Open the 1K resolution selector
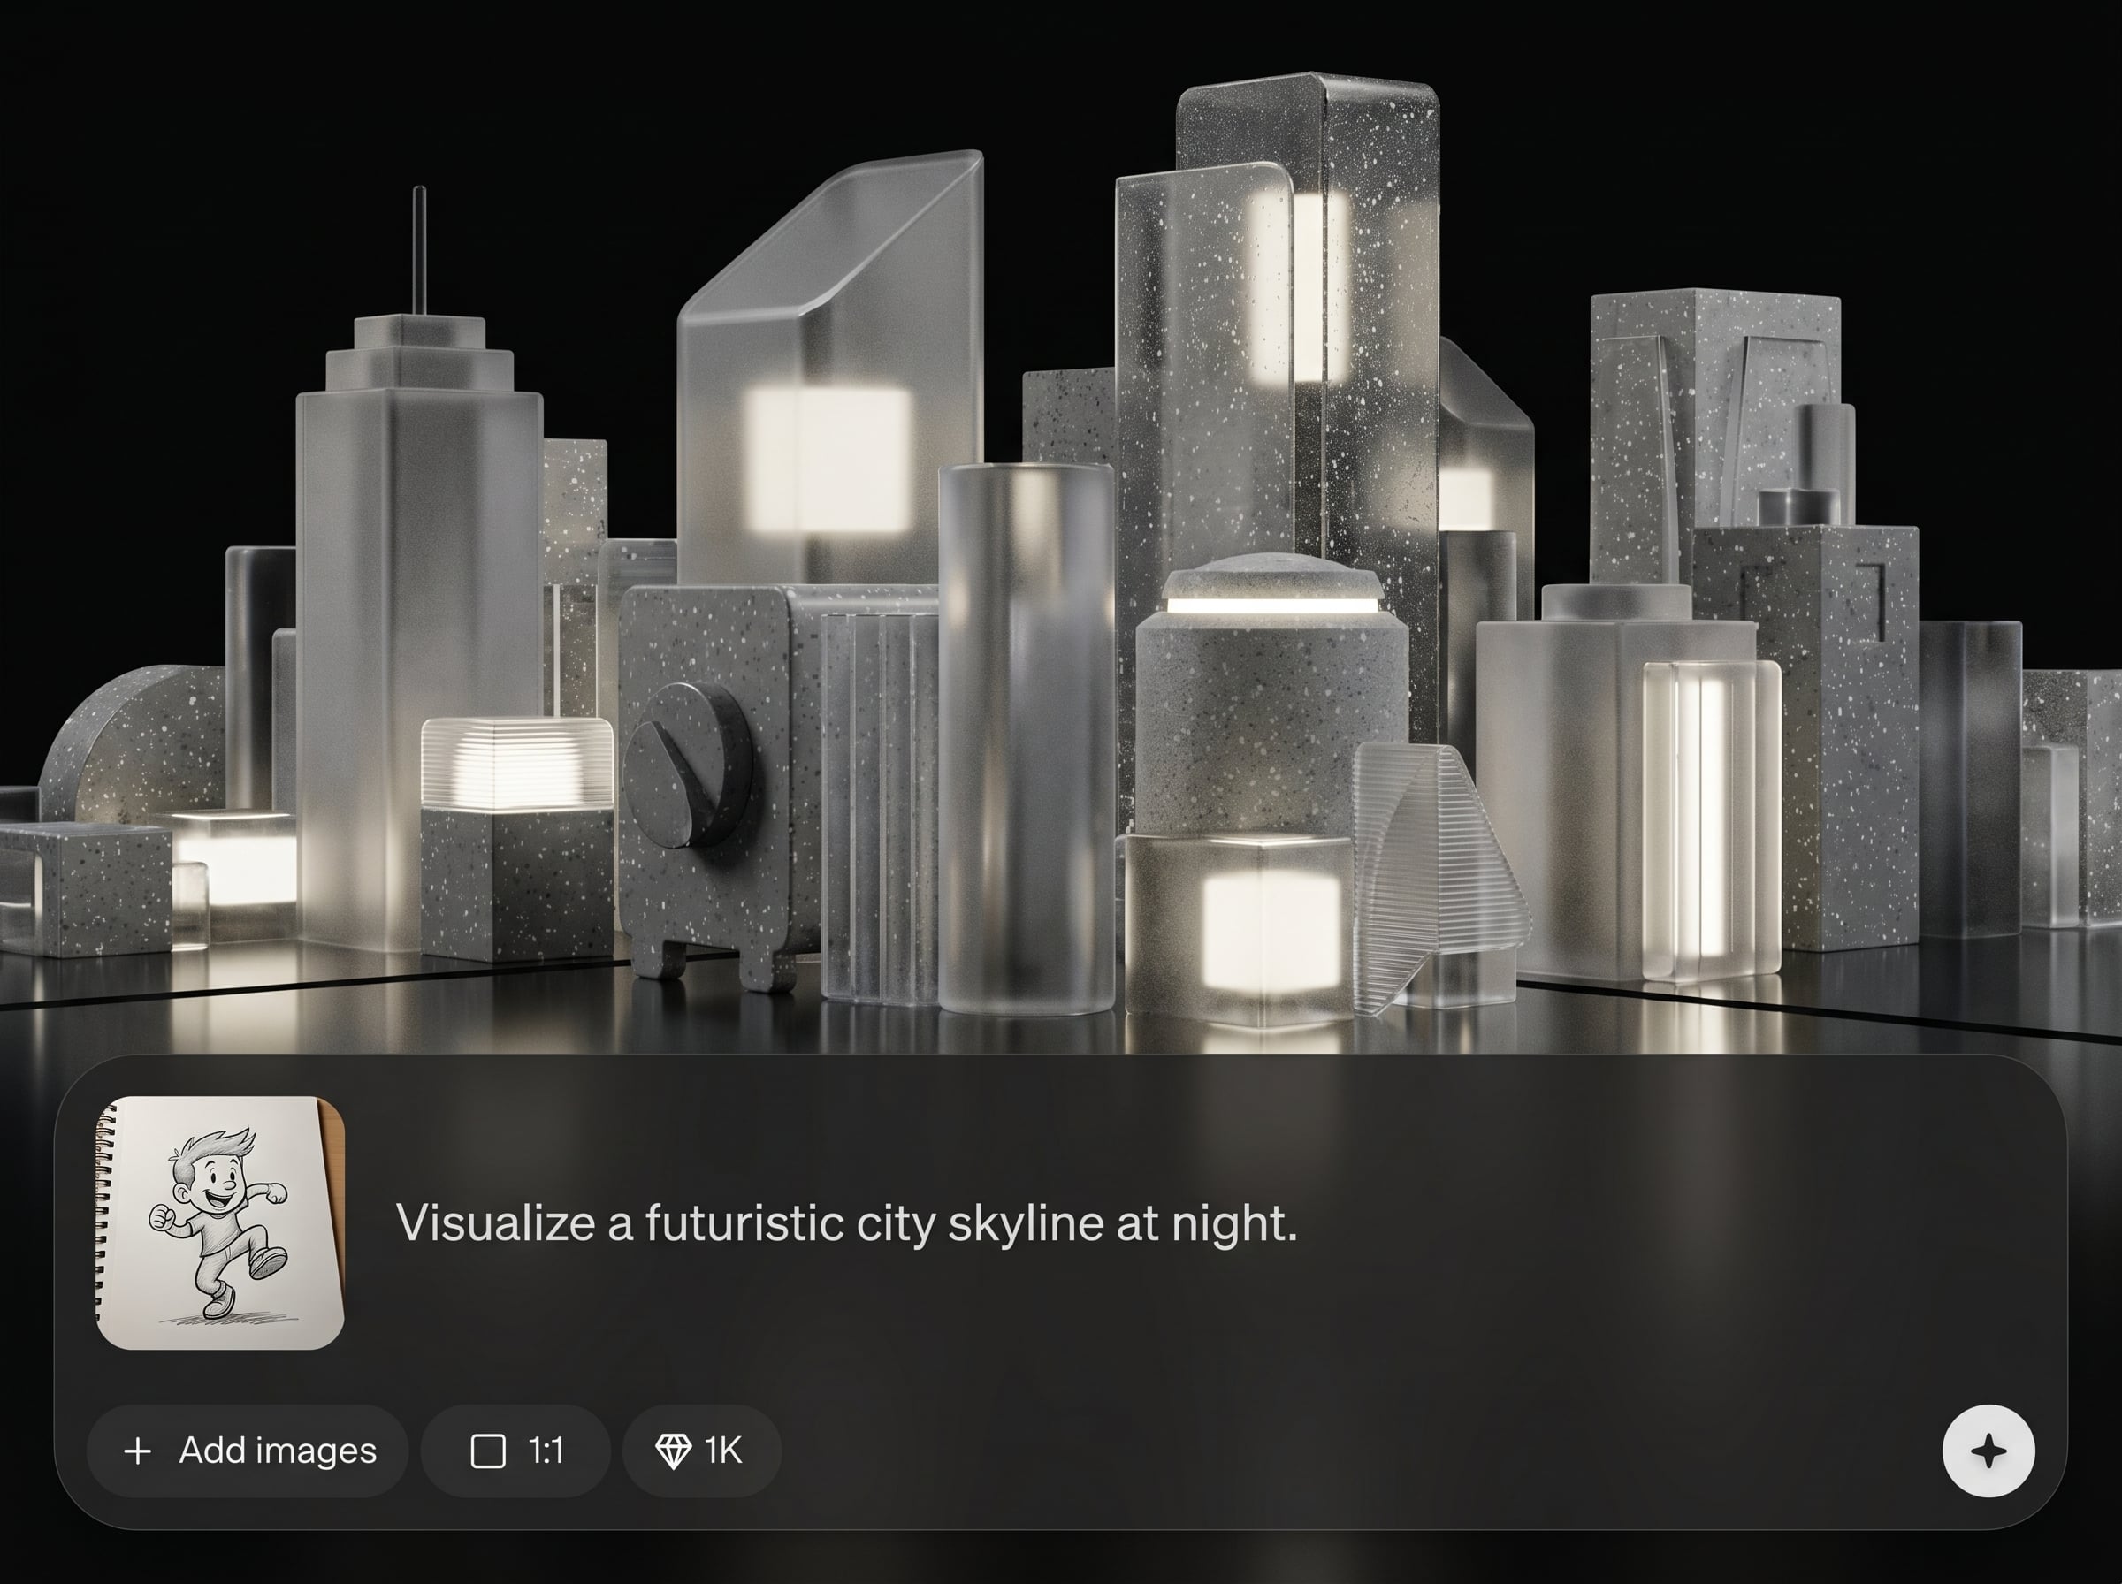The width and height of the screenshot is (2122, 1584). pos(702,1451)
